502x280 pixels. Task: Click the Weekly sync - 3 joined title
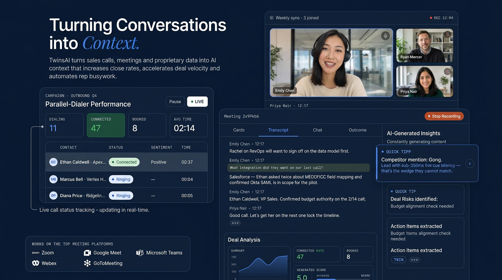(x=297, y=18)
